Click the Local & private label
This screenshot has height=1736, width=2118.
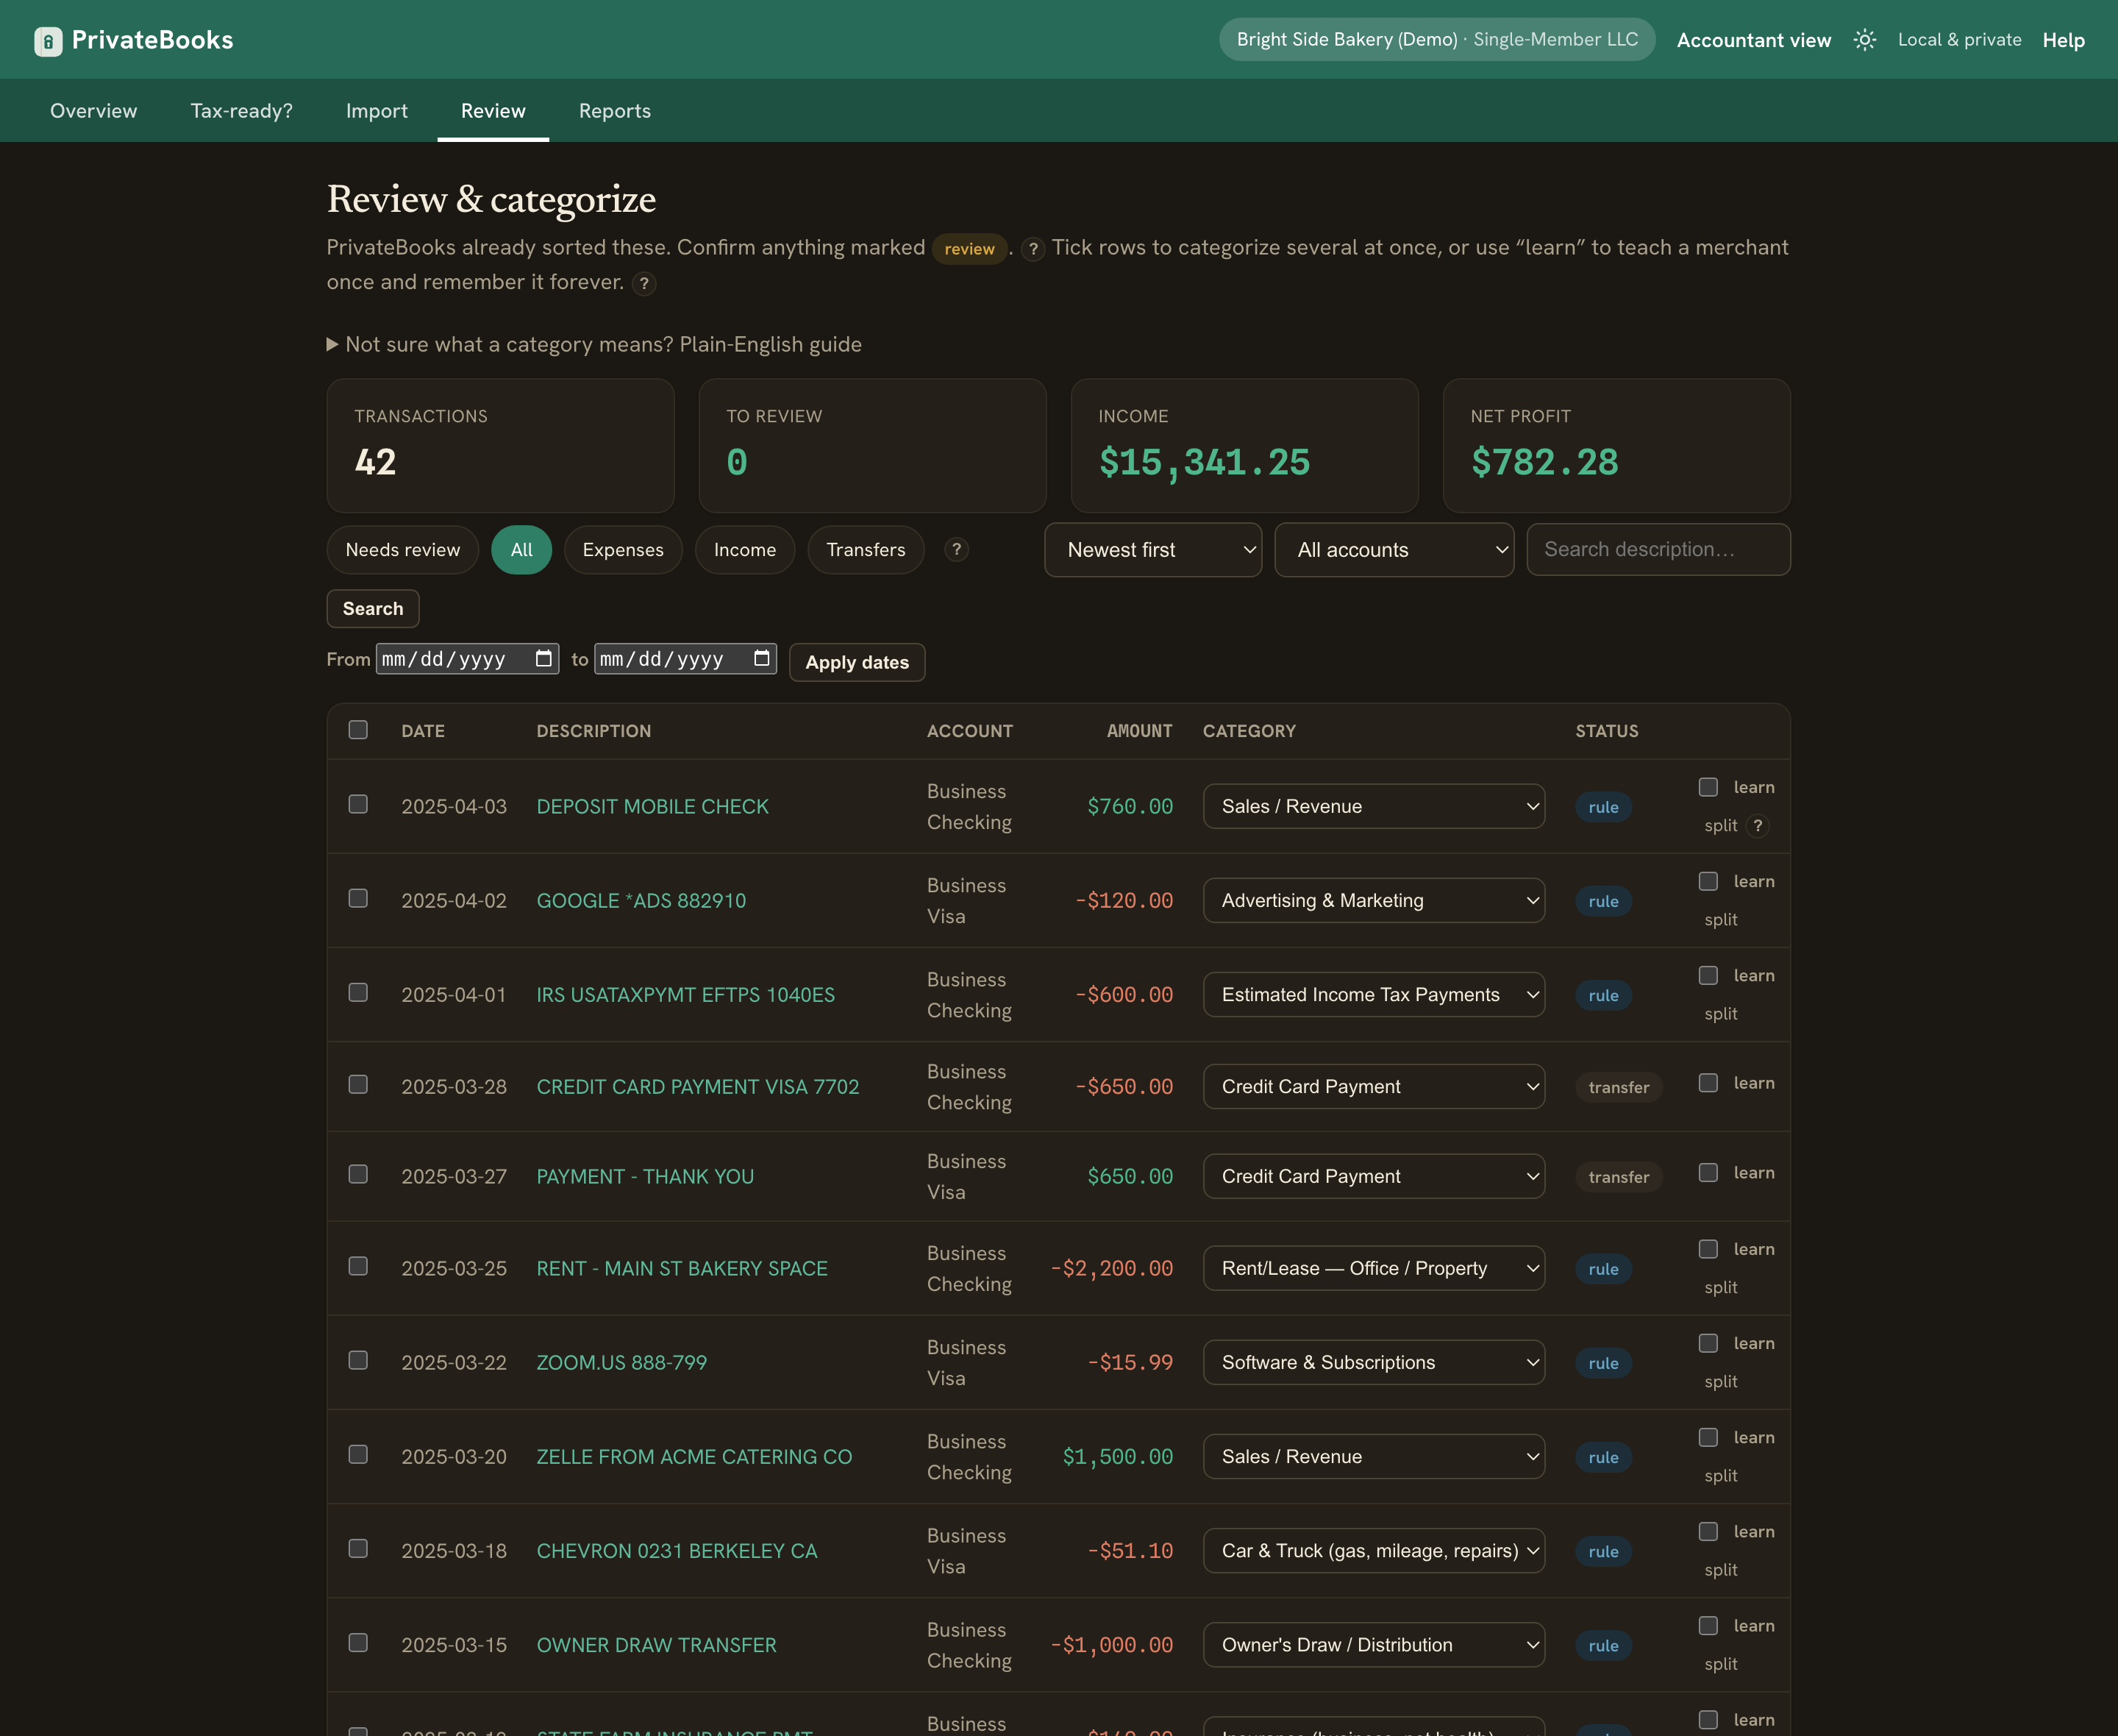1959,40
